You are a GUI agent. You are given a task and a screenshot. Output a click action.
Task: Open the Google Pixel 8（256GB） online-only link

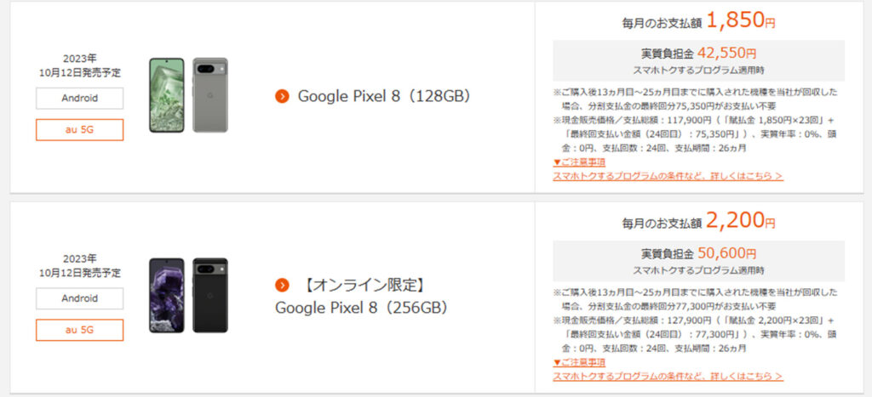click(x=362, y=297)
